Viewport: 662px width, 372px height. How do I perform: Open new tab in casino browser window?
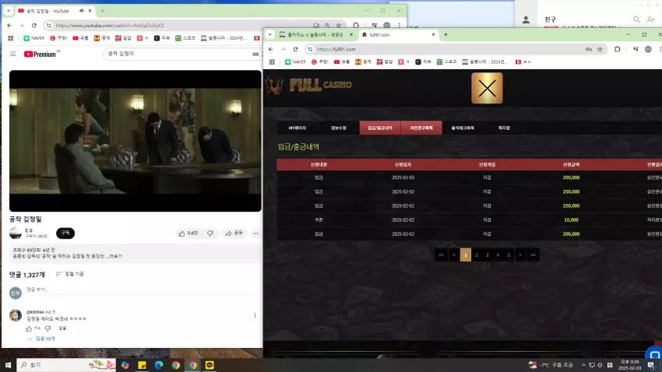pyautogui.click(x=445, y=34)
